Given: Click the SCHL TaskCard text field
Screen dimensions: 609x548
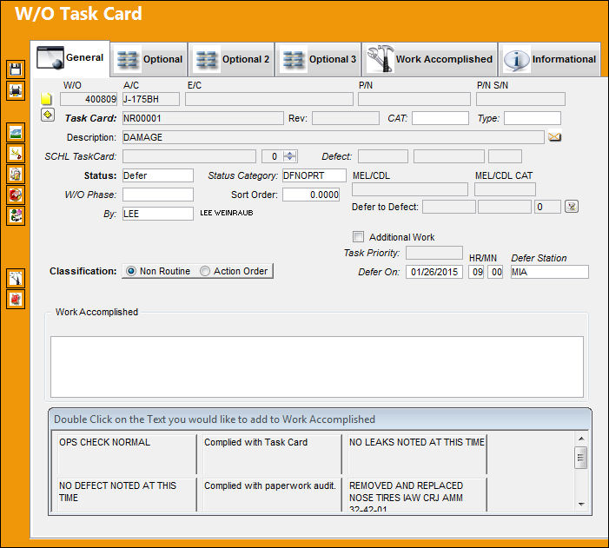Looking at the screenshot, I should coord(189,156).
